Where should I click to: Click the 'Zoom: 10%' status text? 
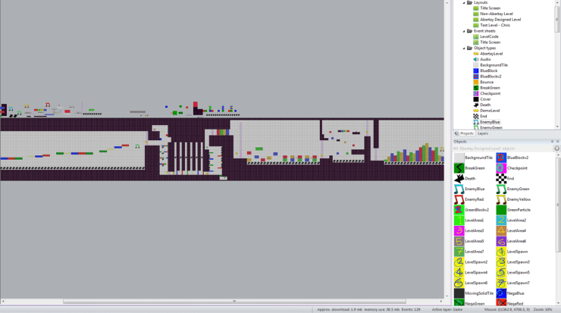tap(543, 309)
